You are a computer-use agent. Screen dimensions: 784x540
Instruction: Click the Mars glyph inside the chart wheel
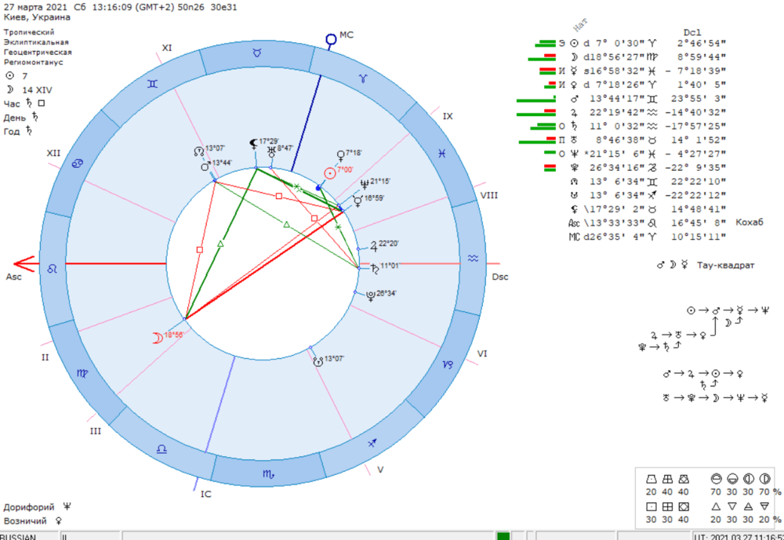[205, 165]
